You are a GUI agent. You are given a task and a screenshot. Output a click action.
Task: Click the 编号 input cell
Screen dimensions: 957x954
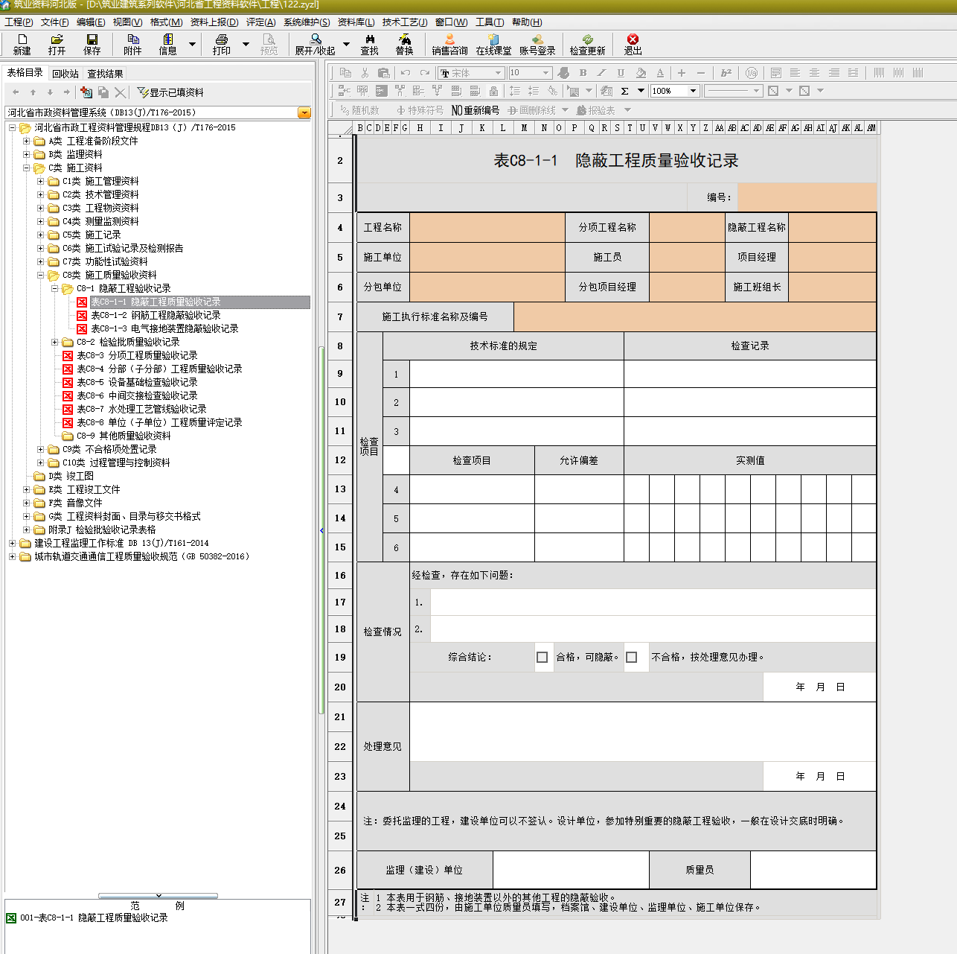click(807, 197)
